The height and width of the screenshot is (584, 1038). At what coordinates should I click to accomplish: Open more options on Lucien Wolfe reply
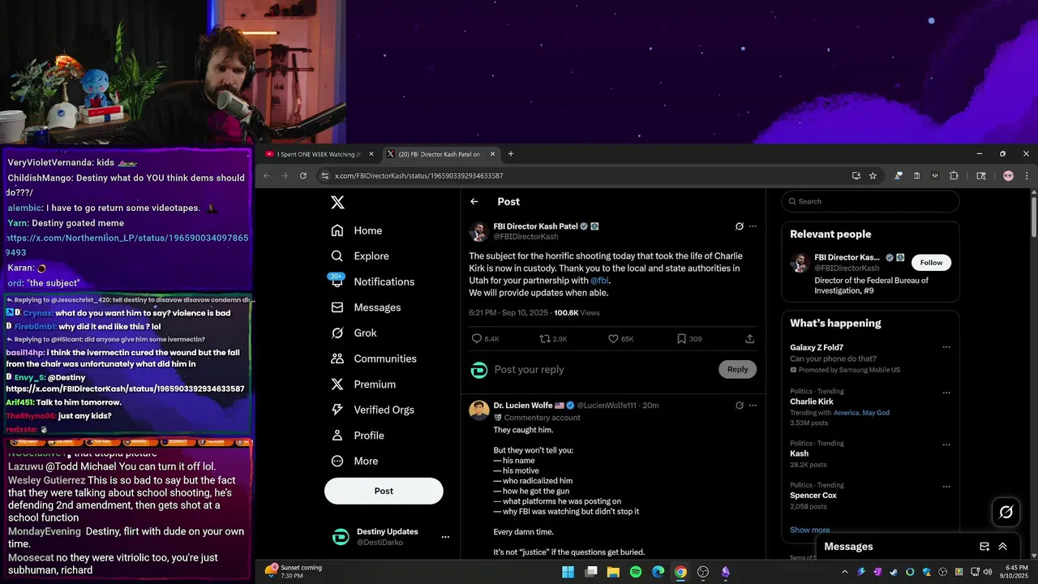tap(753, 406)
